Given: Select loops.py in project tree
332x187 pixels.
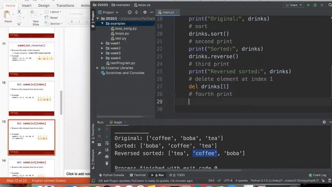Looking at the screenshot, I should pos(120,33).
